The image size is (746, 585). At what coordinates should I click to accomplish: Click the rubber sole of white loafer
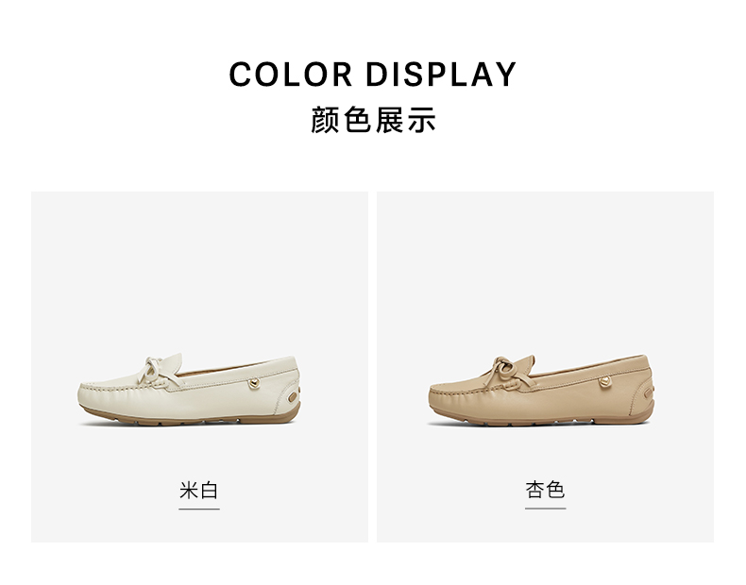[x=191, y=418]
